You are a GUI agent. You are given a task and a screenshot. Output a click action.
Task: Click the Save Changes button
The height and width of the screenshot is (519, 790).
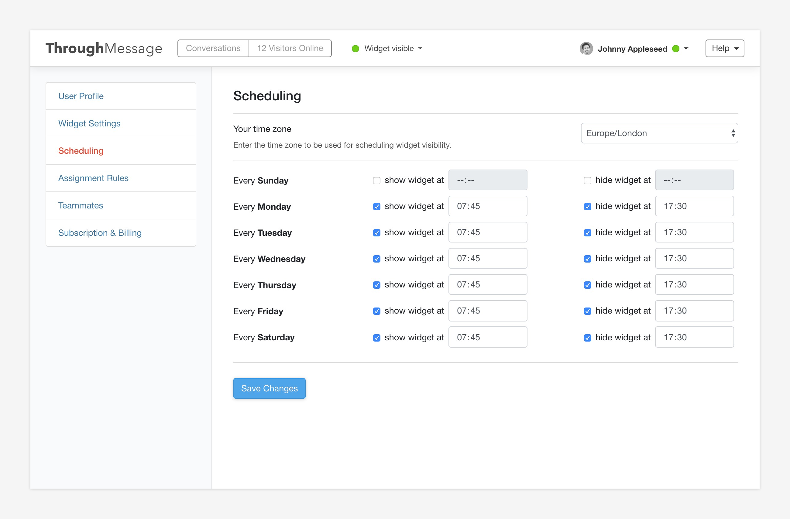click(x=269, y=388)
